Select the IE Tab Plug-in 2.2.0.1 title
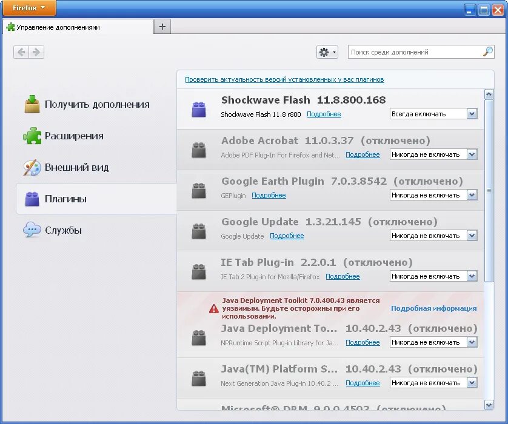Screen dimensions: 508x424 [278, 262]
